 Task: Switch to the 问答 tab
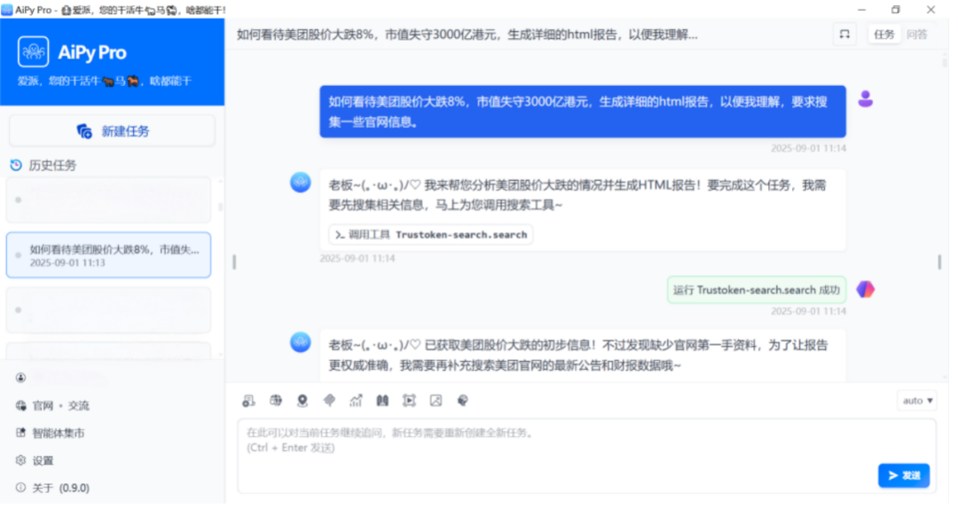(x=917, y=35)
